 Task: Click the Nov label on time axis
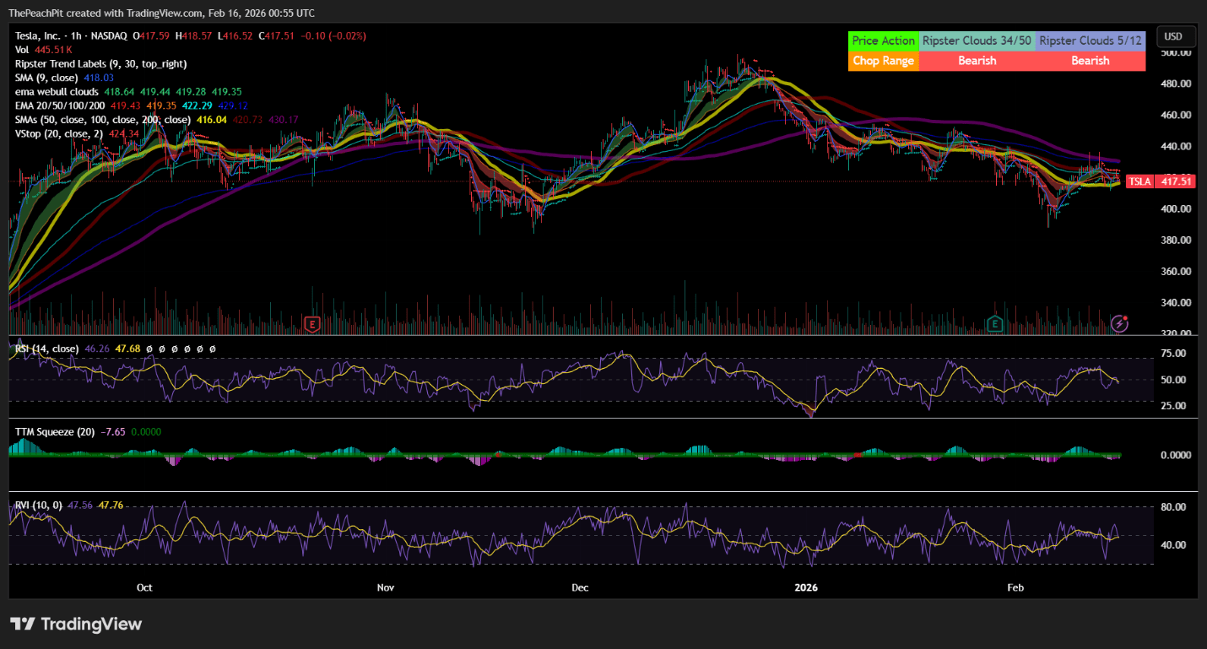click(387, 587)
